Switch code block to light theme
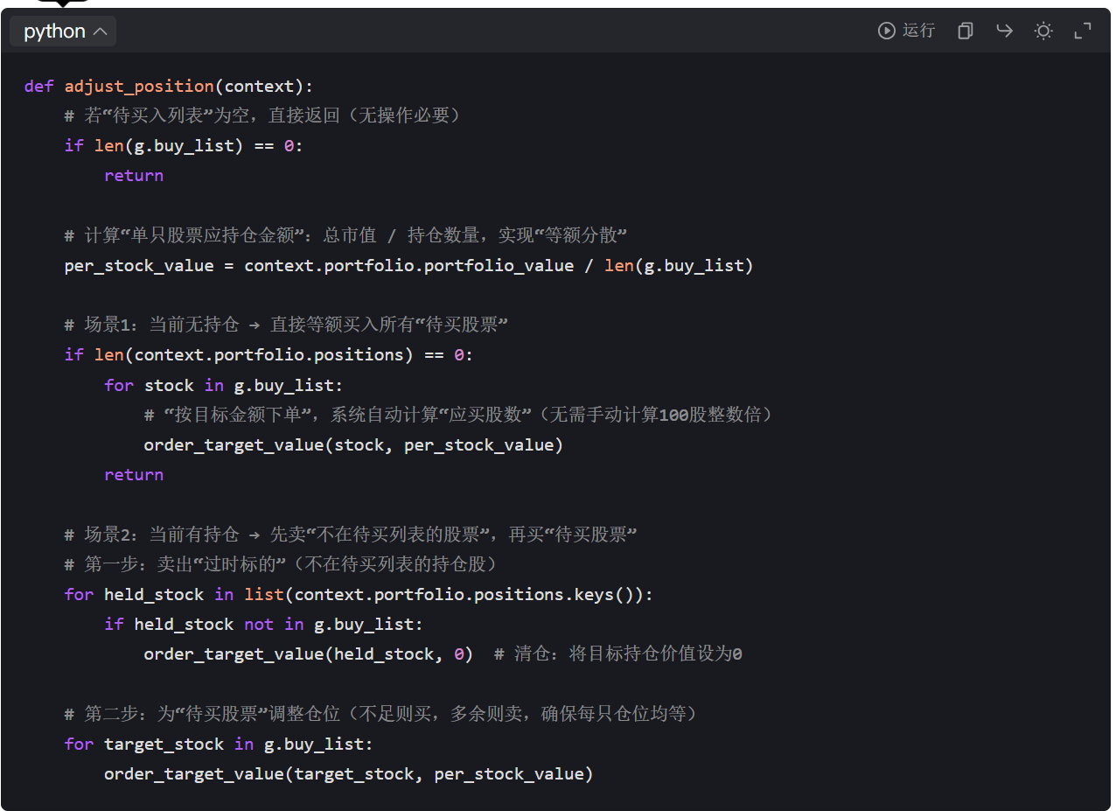The width and height of the screenshot is (1116, 811). click(x=1043, y=31)
